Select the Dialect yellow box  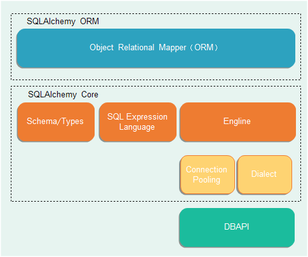pos(265,174)
